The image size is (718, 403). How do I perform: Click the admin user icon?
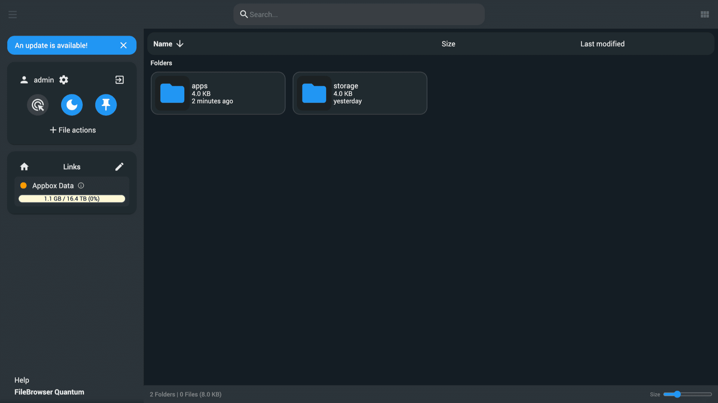pos(24,80)
